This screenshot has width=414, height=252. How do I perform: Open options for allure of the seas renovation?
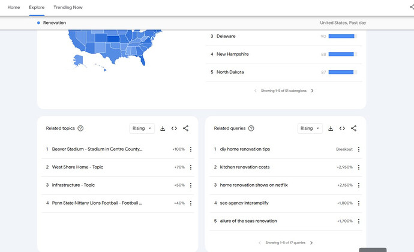pyautogui.click(x=359, y=221)
